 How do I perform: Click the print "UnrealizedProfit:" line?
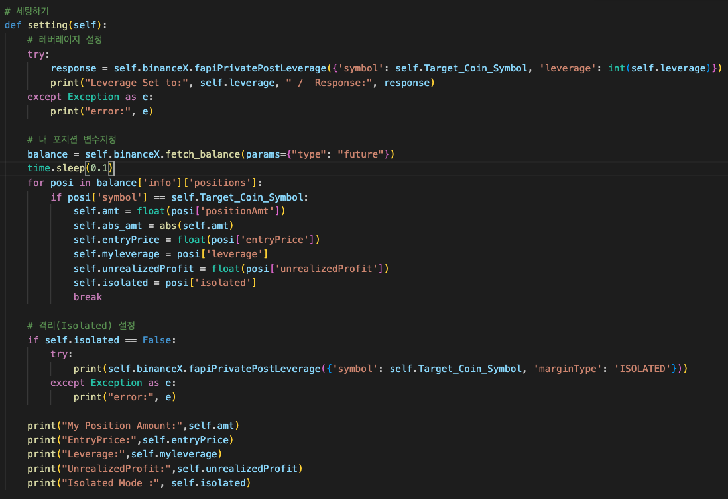[165, 469]
